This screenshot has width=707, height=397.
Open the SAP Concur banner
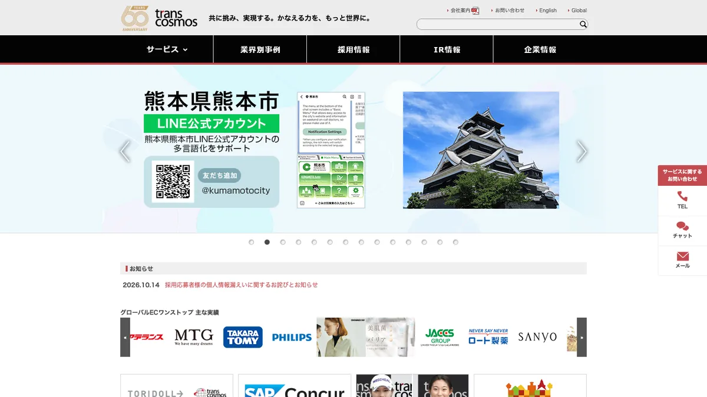click(x=295, y=386)
